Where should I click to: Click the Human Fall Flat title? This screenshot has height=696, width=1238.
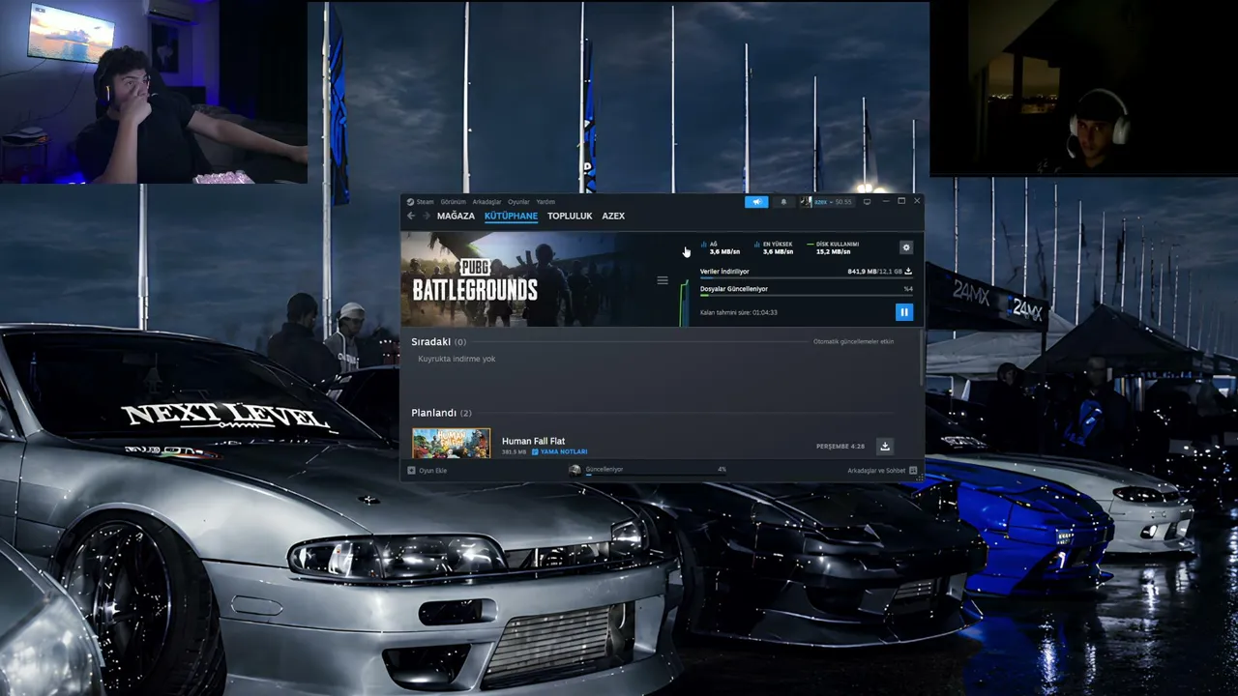click(x=533, y=441)
